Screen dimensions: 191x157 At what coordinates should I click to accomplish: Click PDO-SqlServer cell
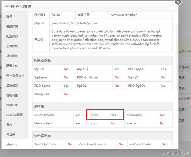tap(94, 77)
